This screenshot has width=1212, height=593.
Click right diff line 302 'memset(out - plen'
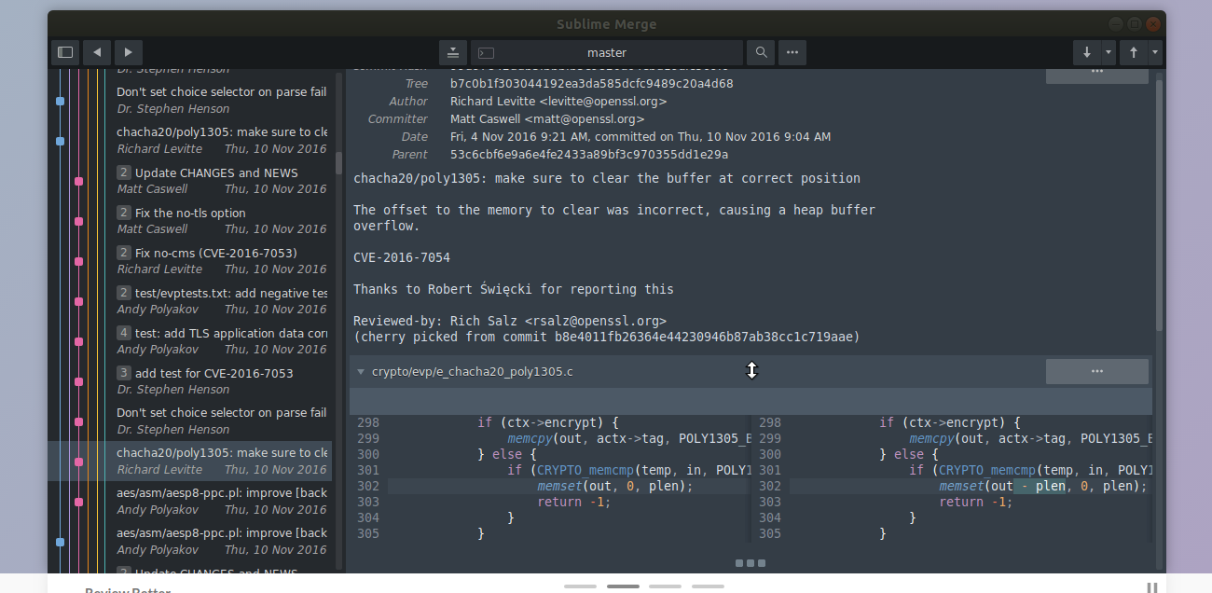tap(1043, 486)
